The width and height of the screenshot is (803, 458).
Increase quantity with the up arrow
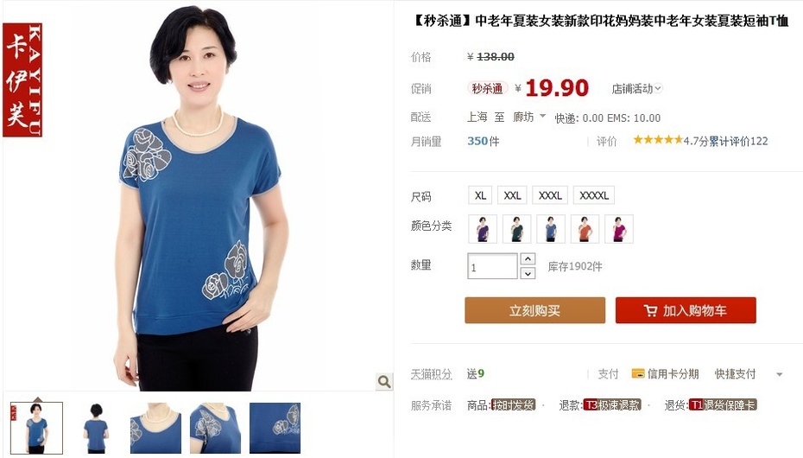[528, 258]
